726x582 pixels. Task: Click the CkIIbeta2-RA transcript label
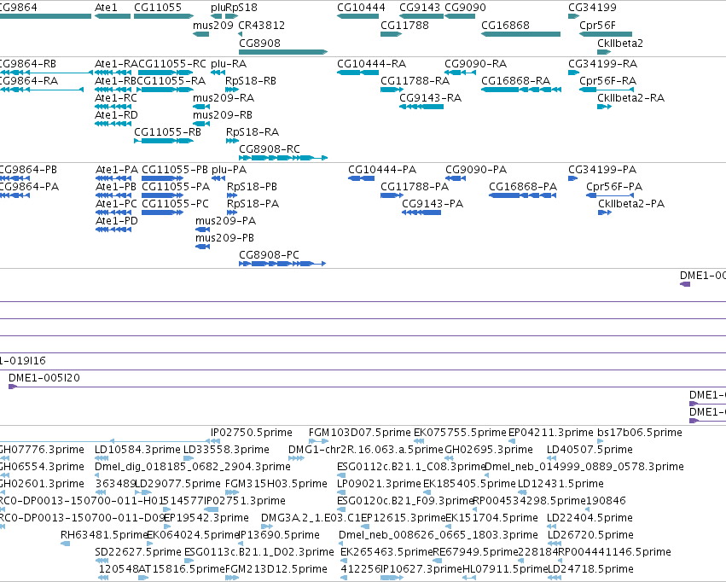click(x=631, y=97)
